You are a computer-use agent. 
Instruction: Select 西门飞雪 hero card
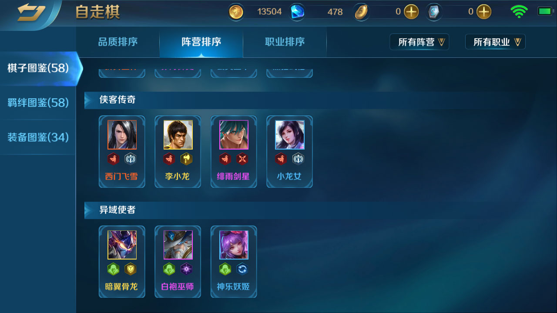[122, 152]
